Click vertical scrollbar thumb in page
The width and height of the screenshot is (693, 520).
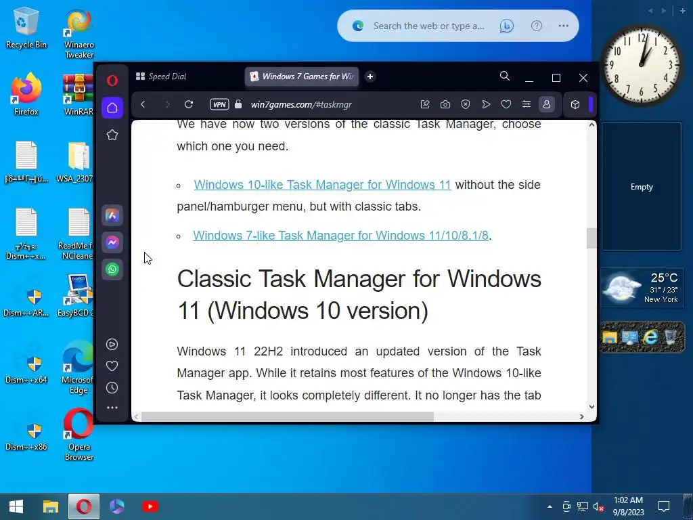click(x=591, y=238)
